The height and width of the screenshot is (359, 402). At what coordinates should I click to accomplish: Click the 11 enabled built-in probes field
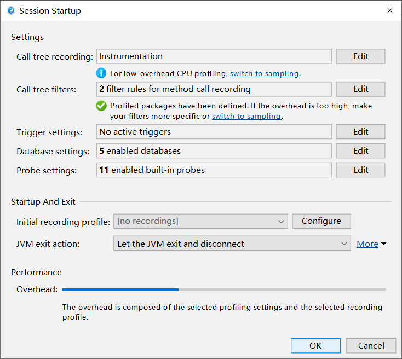[214, 170]
